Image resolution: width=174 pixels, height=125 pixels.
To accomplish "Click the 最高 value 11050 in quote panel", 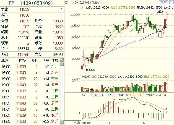I will point(58,38).
